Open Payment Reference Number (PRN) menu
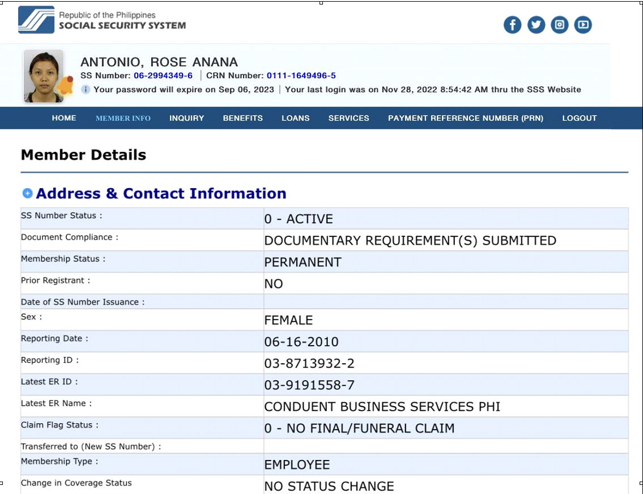Screen dimensions: 643x494 465,118
